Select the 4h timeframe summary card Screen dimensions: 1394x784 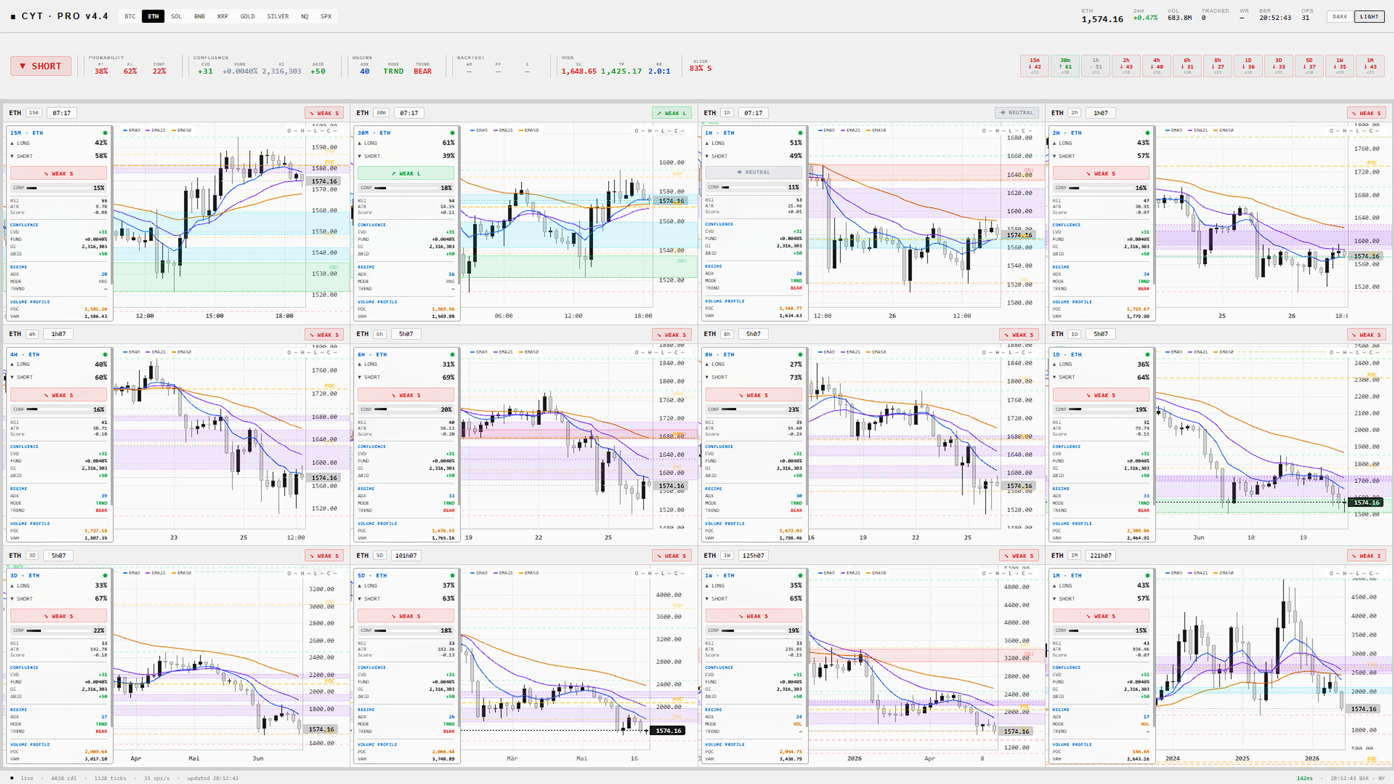point(1156,66)
